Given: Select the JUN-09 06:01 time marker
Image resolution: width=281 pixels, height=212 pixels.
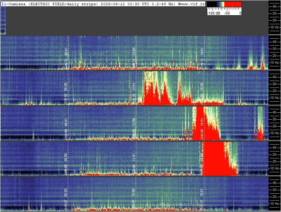Looking at the screenshot, I should tap(66, 129).
